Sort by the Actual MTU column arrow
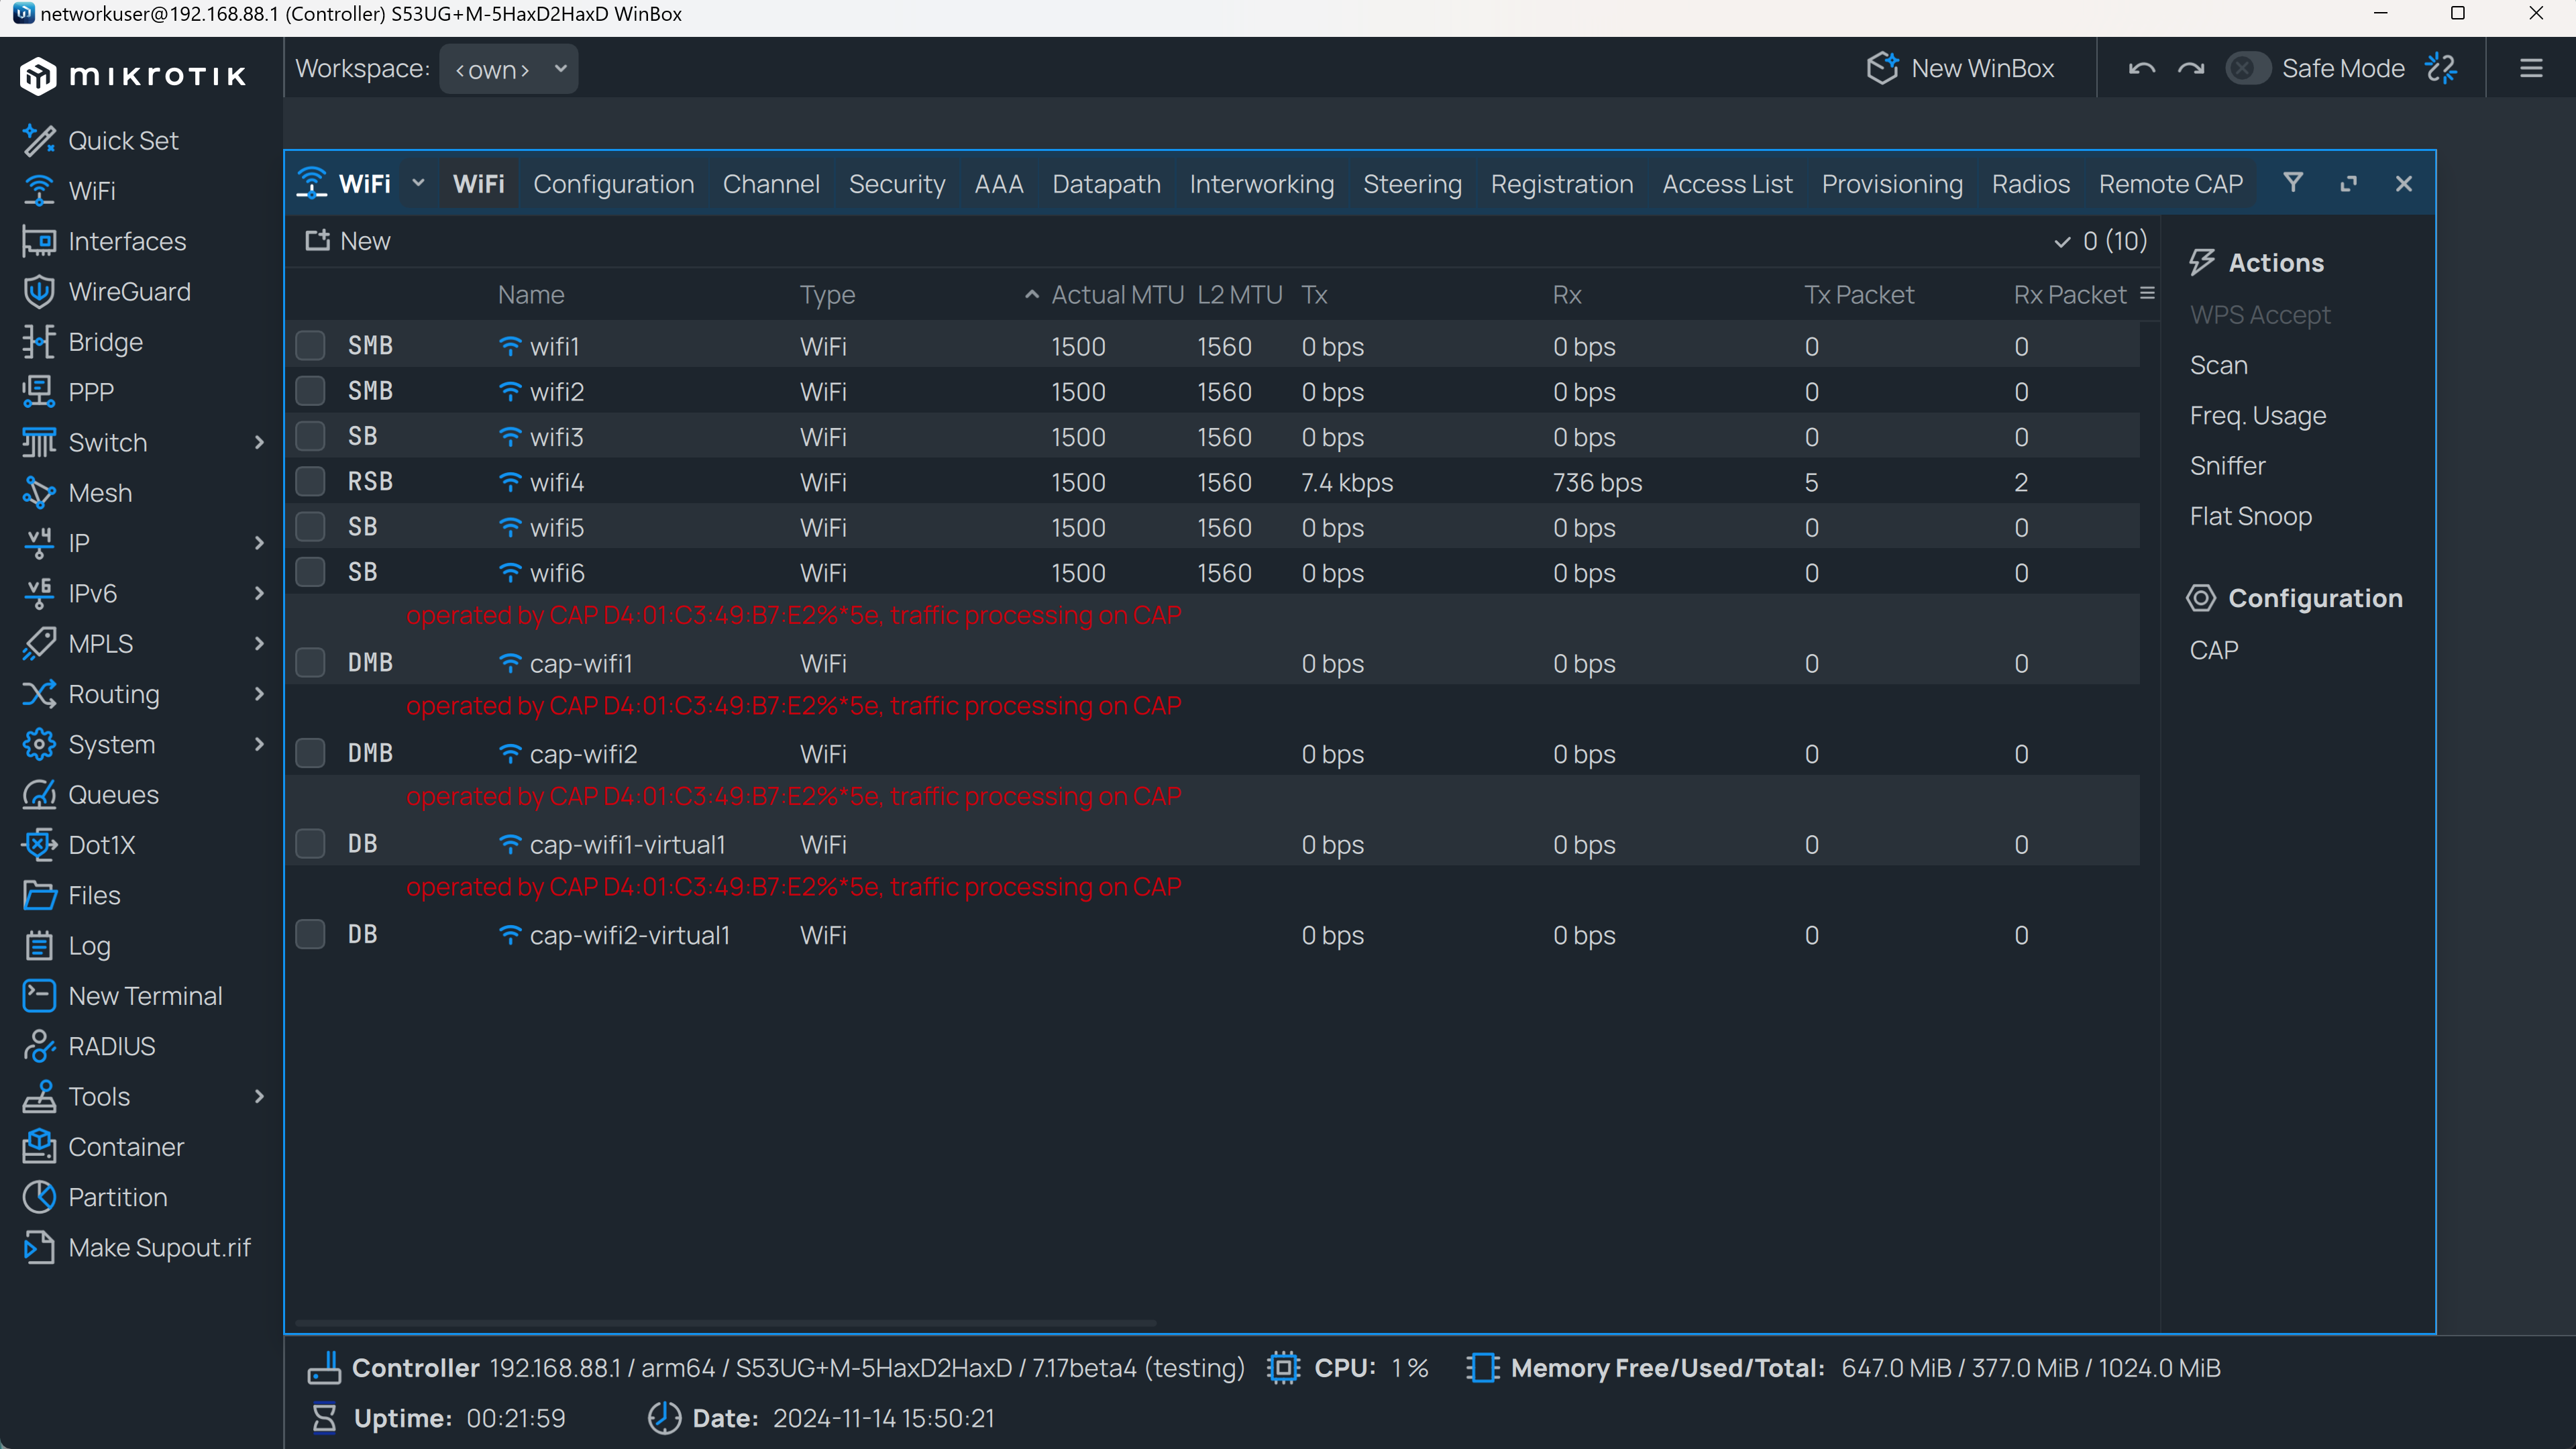 (x=1032, y=294)
